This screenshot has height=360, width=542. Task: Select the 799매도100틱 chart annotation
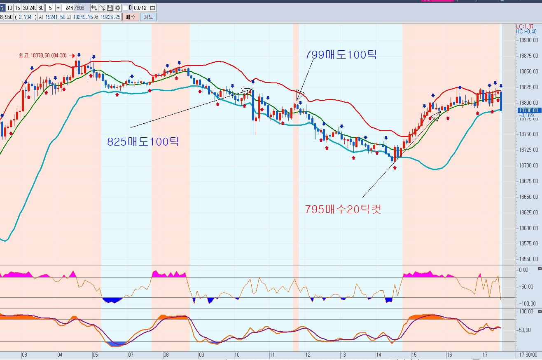coord(341,54)
